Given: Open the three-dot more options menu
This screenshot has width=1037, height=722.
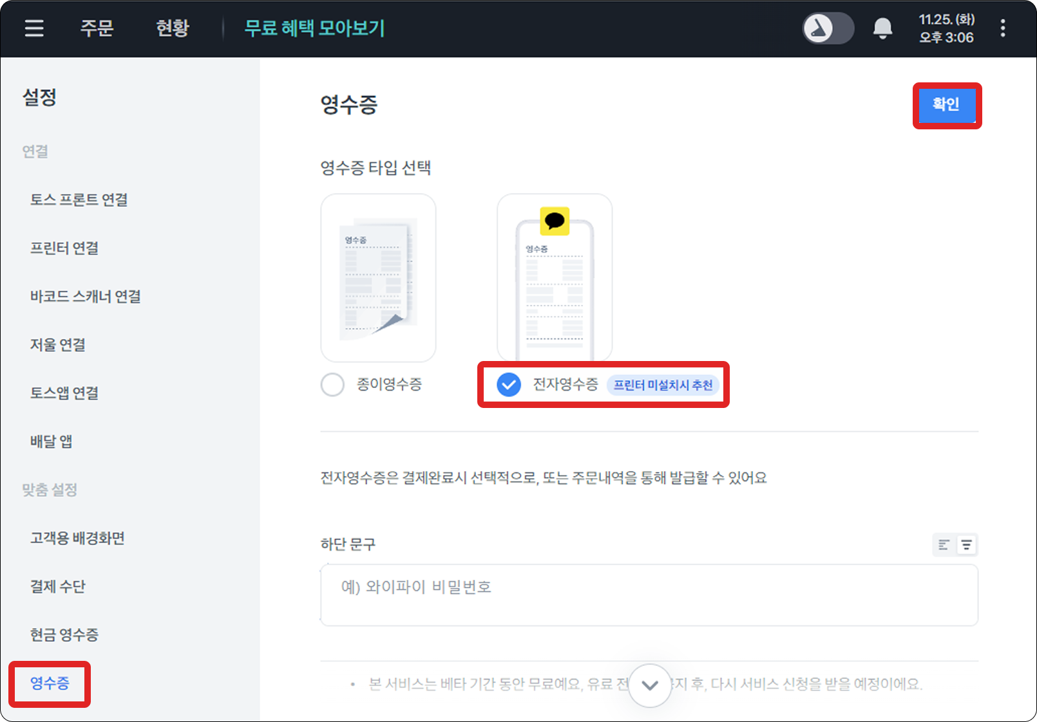Looking at the screenshot, I should 1002,28.
